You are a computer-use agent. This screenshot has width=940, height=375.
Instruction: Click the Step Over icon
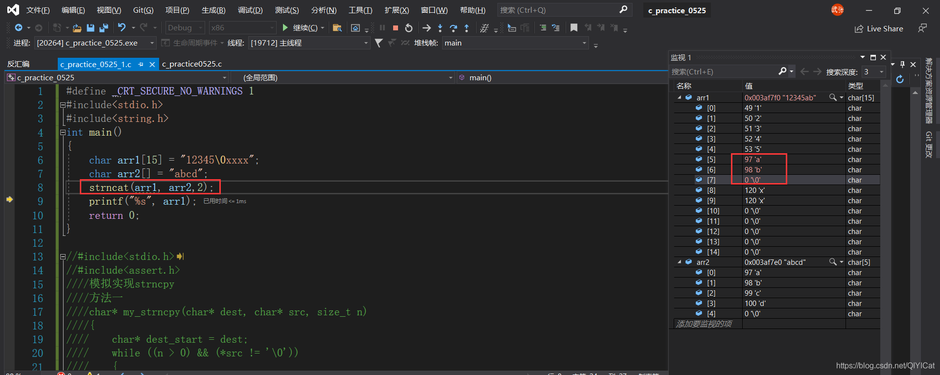click(x=453, y=28)
